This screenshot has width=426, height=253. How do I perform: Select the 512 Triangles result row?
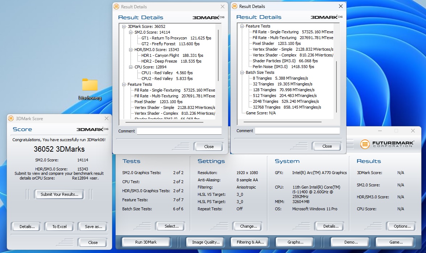285,96
